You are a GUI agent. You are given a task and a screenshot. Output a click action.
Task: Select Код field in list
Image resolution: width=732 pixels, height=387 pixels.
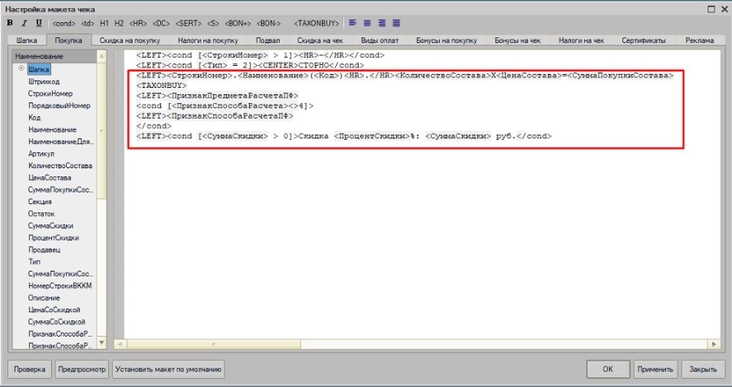(x=34, y=118)
